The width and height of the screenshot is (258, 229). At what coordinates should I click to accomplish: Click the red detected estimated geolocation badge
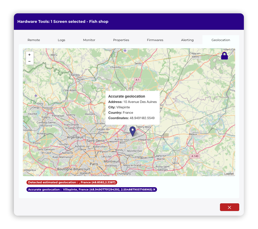pos(72,182)
